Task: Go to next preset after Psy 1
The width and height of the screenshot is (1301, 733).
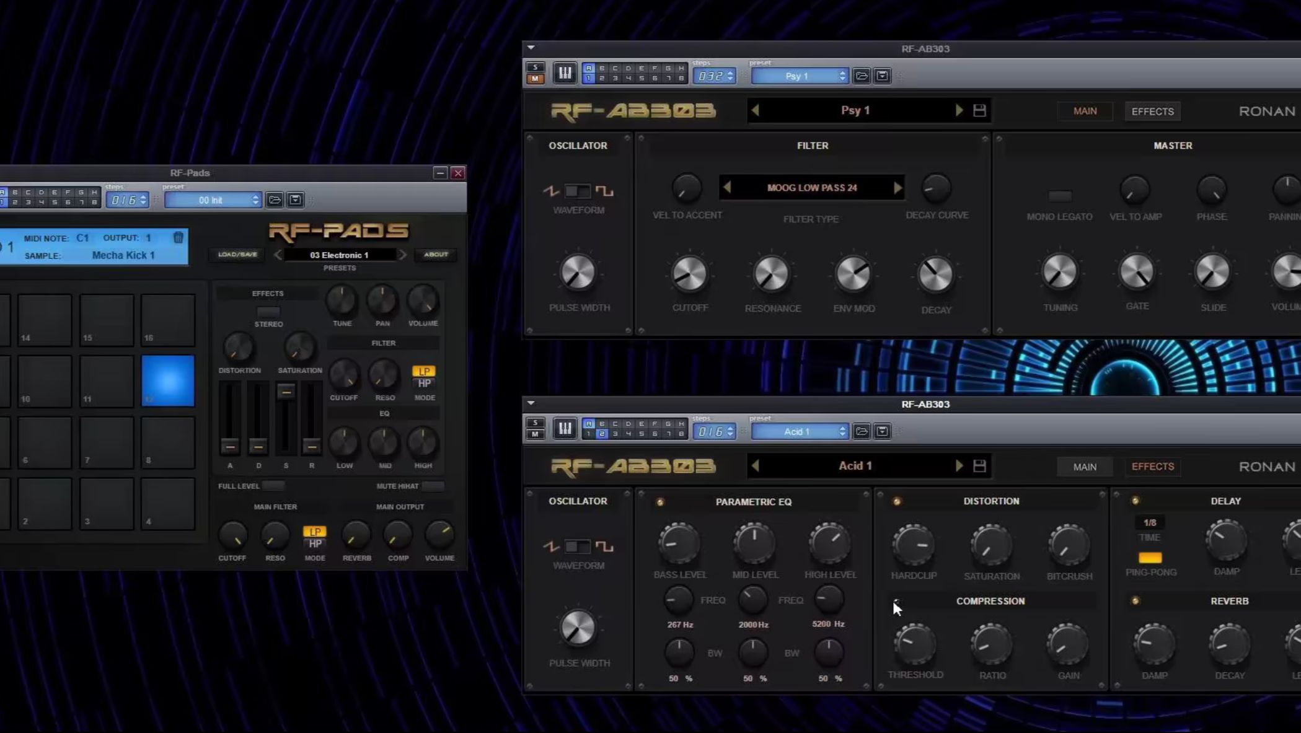Action: (x=959, y=110)
